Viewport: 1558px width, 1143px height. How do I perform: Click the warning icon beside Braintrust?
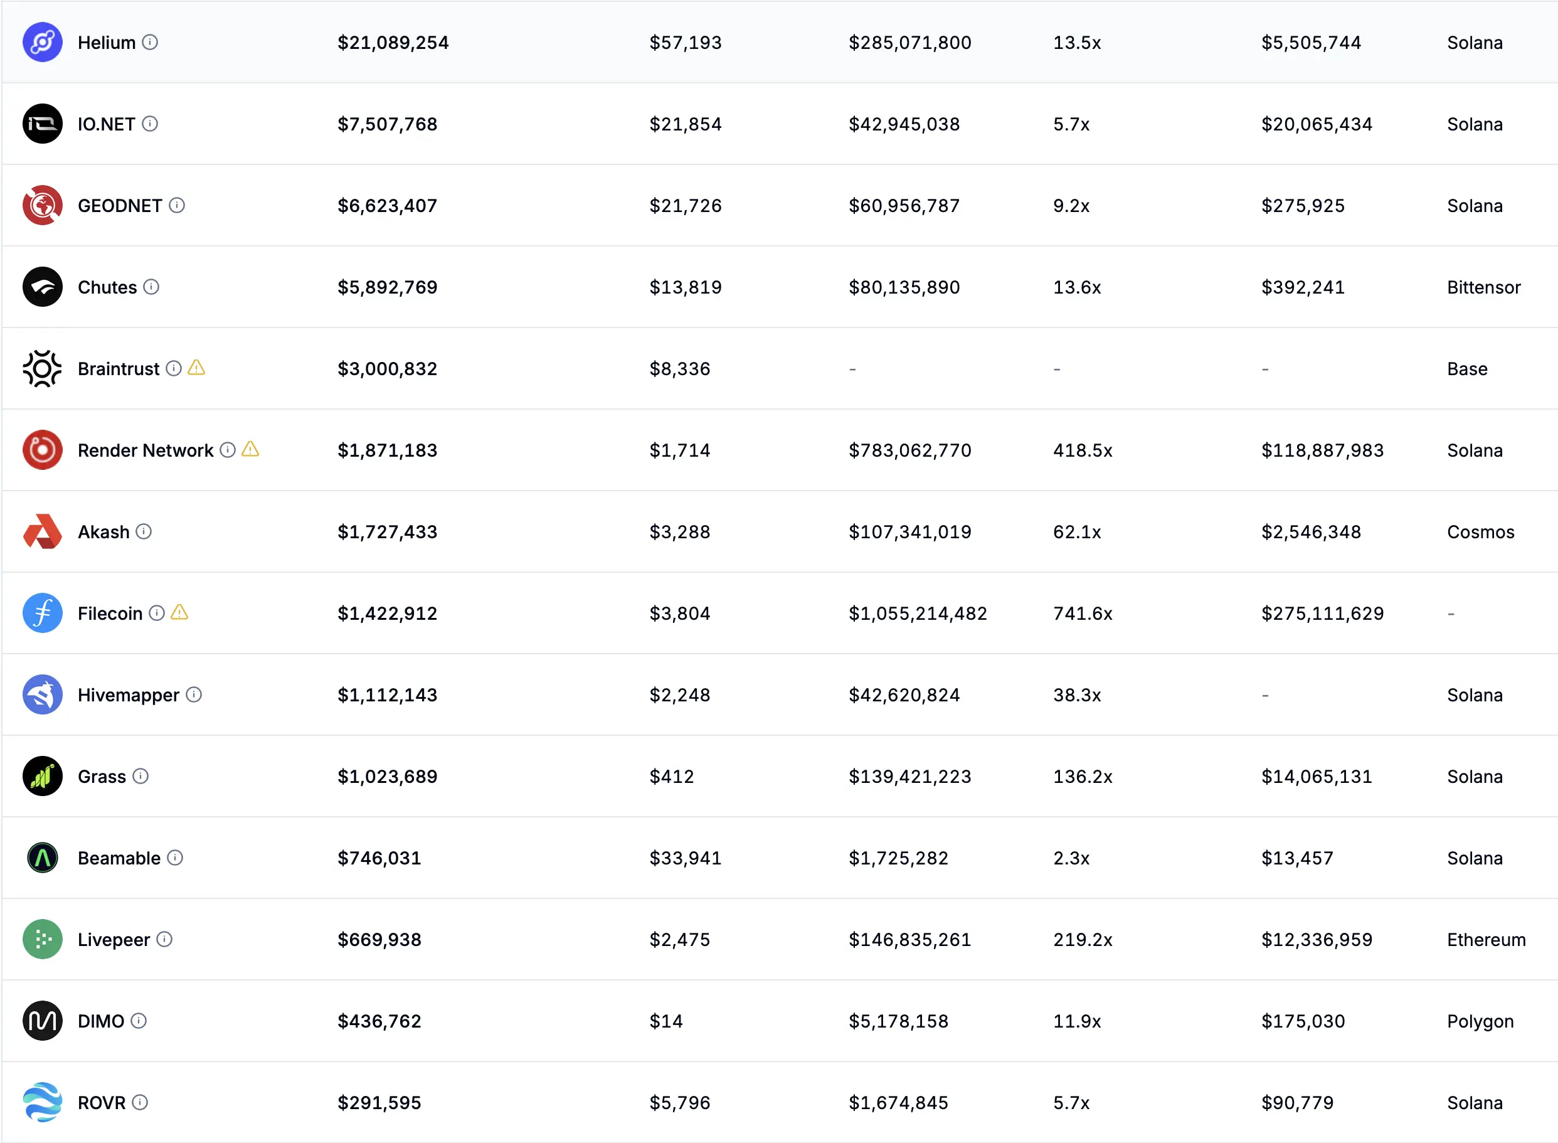tap(197, 368)
